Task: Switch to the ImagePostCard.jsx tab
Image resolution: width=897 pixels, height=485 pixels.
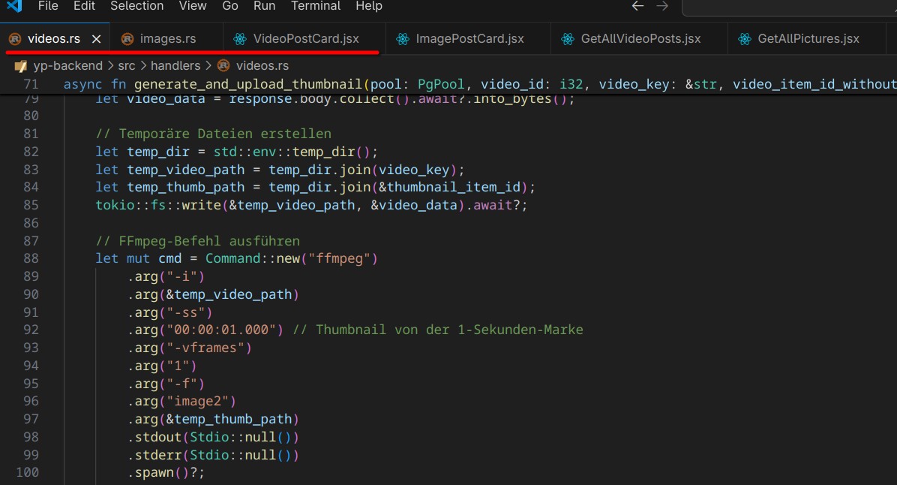Action: click(469, 39)
